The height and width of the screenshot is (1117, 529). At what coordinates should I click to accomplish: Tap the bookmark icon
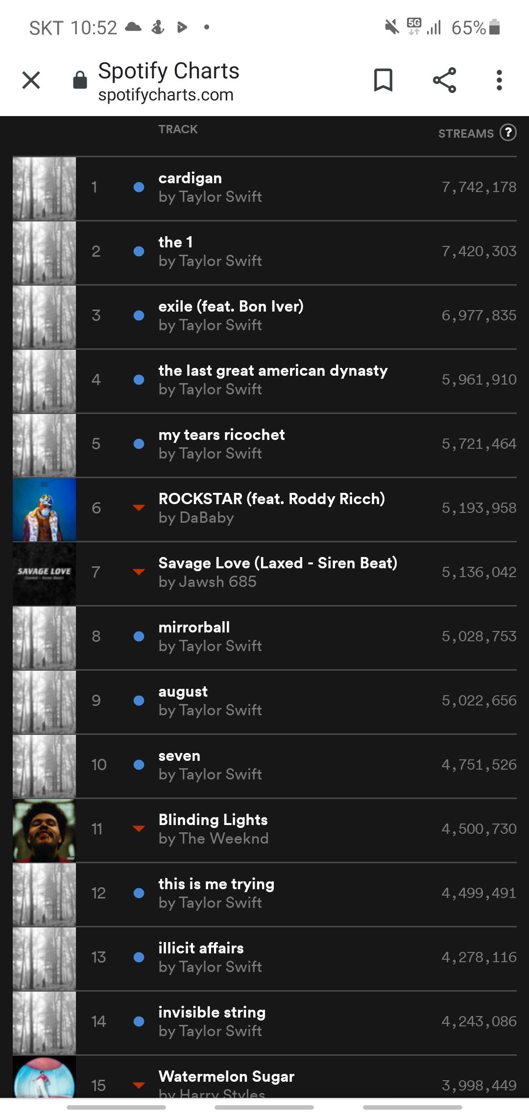383,80
